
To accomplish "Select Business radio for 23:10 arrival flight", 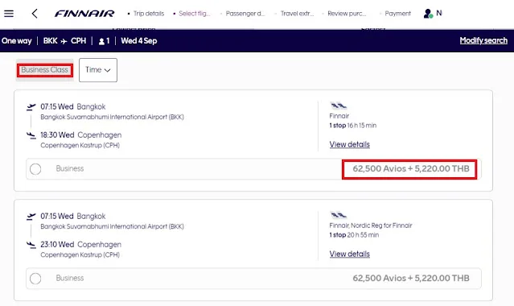I will pos(35,279).
